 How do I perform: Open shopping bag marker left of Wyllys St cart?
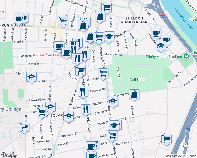click(x=90, y=37)
